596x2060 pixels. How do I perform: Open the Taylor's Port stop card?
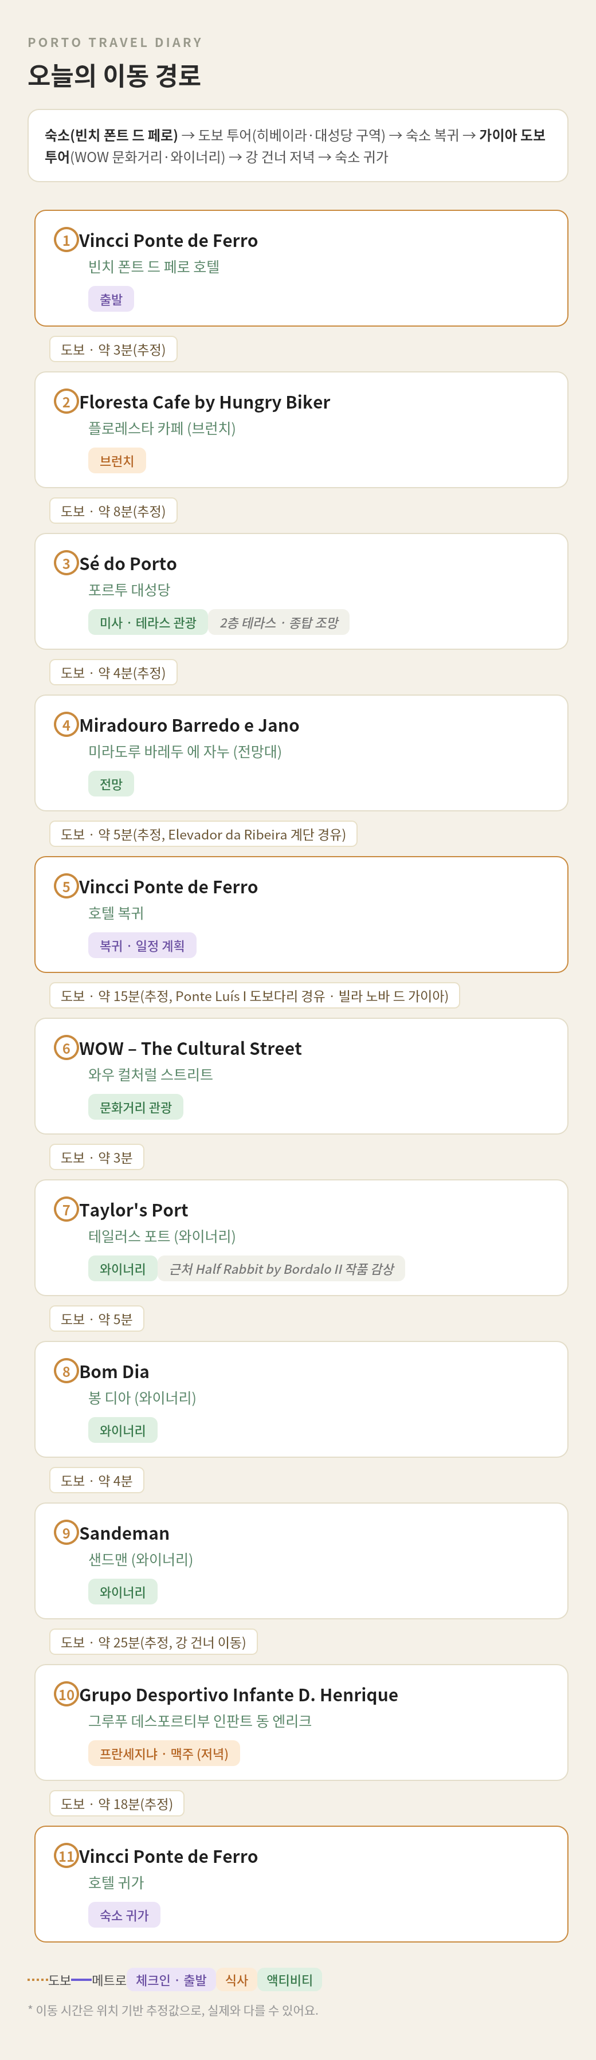point(301,1237)
